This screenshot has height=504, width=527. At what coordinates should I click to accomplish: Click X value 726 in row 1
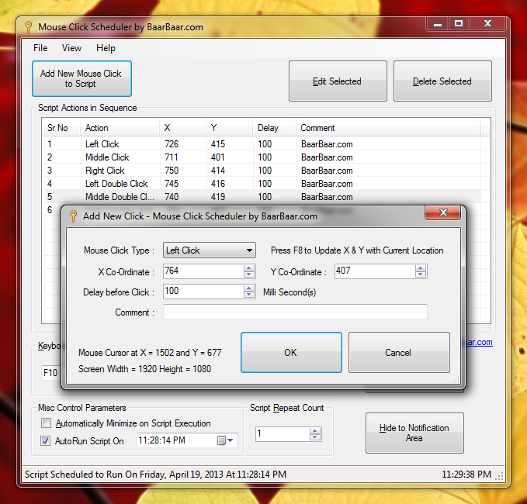tap(172, 144)
